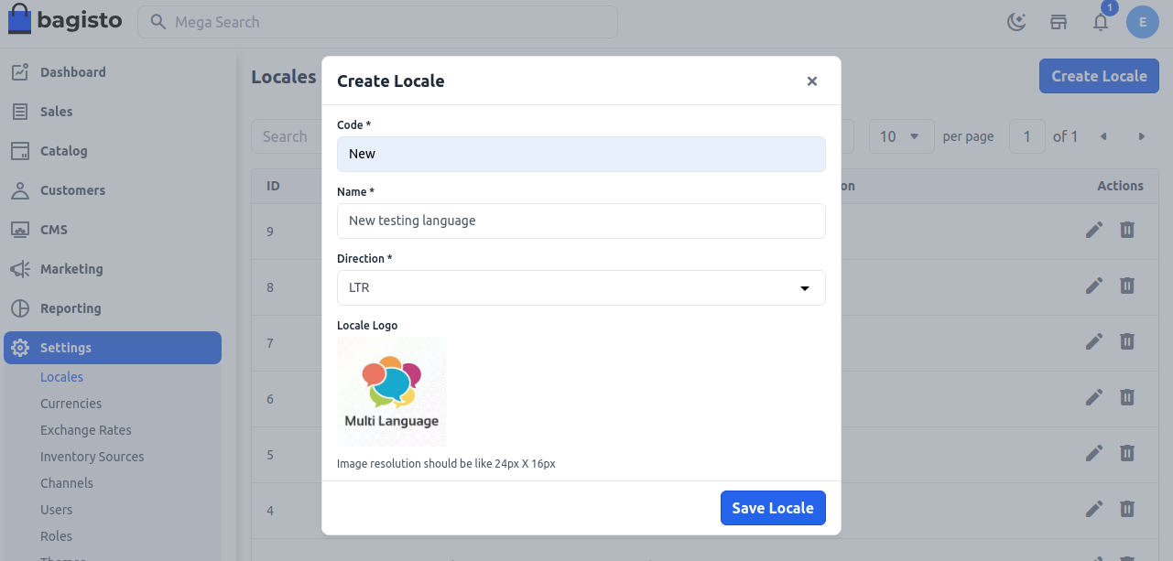Go to next page arrow
This screenshot has height=561, width=1173.
1142,136
